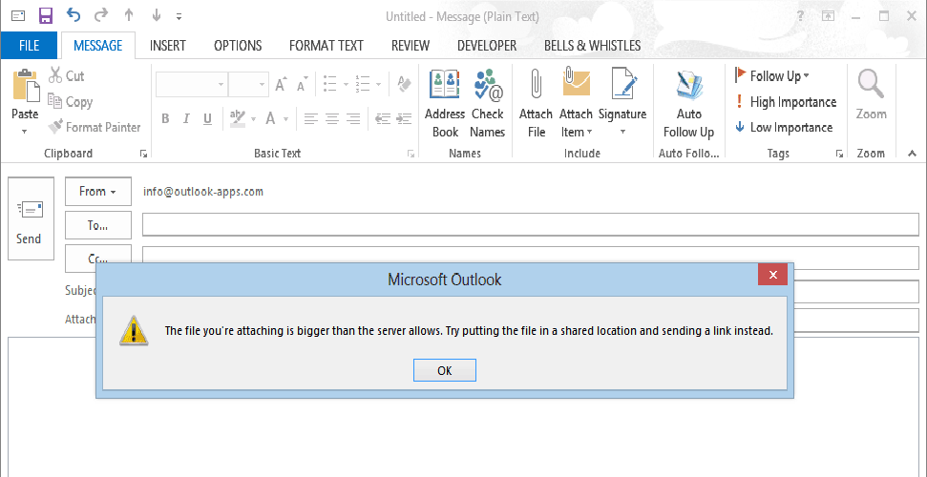Screen dimensions: 927x477
Task: Switch to BELLS & WHISTLES tab
Action: [x=592, y=46]
